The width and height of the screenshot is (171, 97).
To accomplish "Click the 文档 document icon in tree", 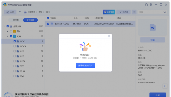I will click(14, 36).
